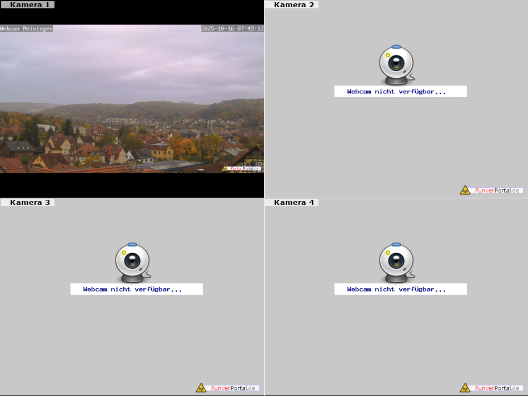This screenshot has width=528, height=396.
Task: Click 'Webcam nicht verfügbar...' message in Kamera 4
Action: (x=396, y=289)
